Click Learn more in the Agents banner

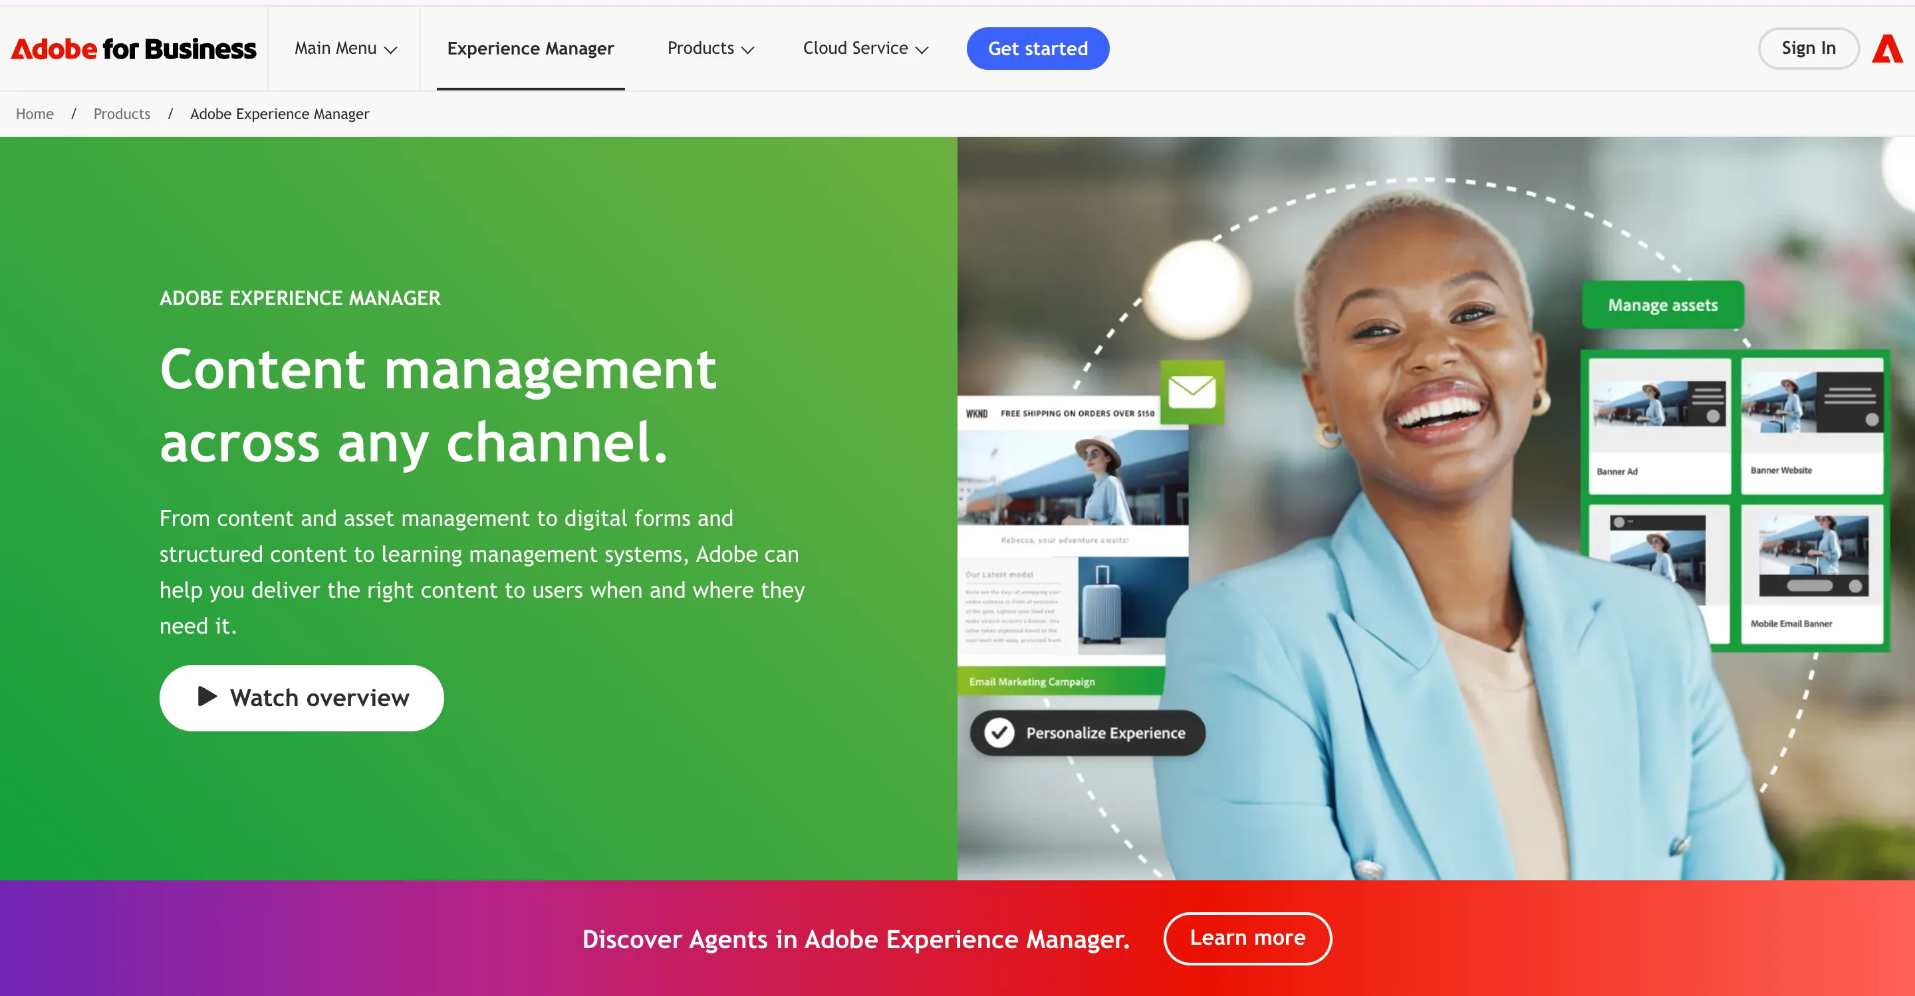tap(1247, 938)
